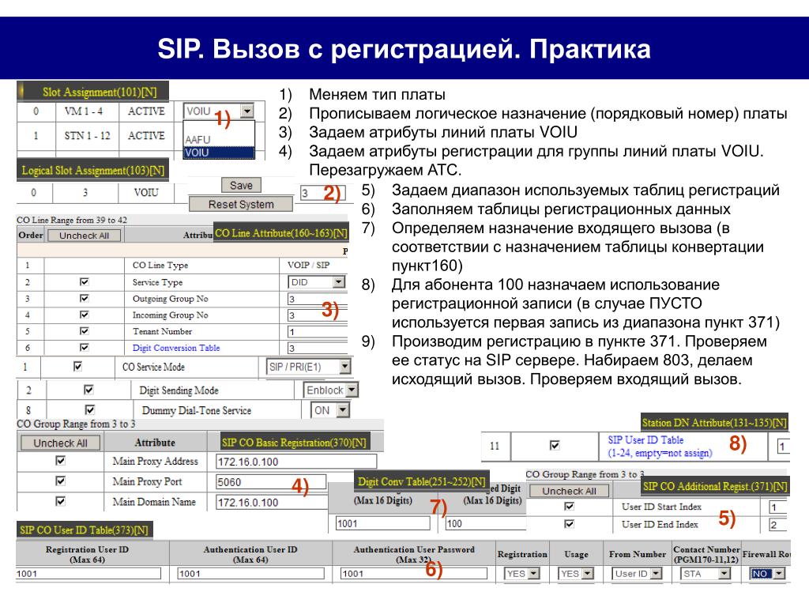Click the Authentication User Password field
The width and height of the screenshot is (809, 607).
click(414, 574)
